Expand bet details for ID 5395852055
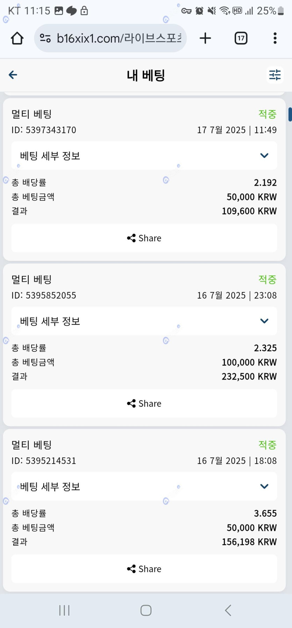 coord(144,321)
